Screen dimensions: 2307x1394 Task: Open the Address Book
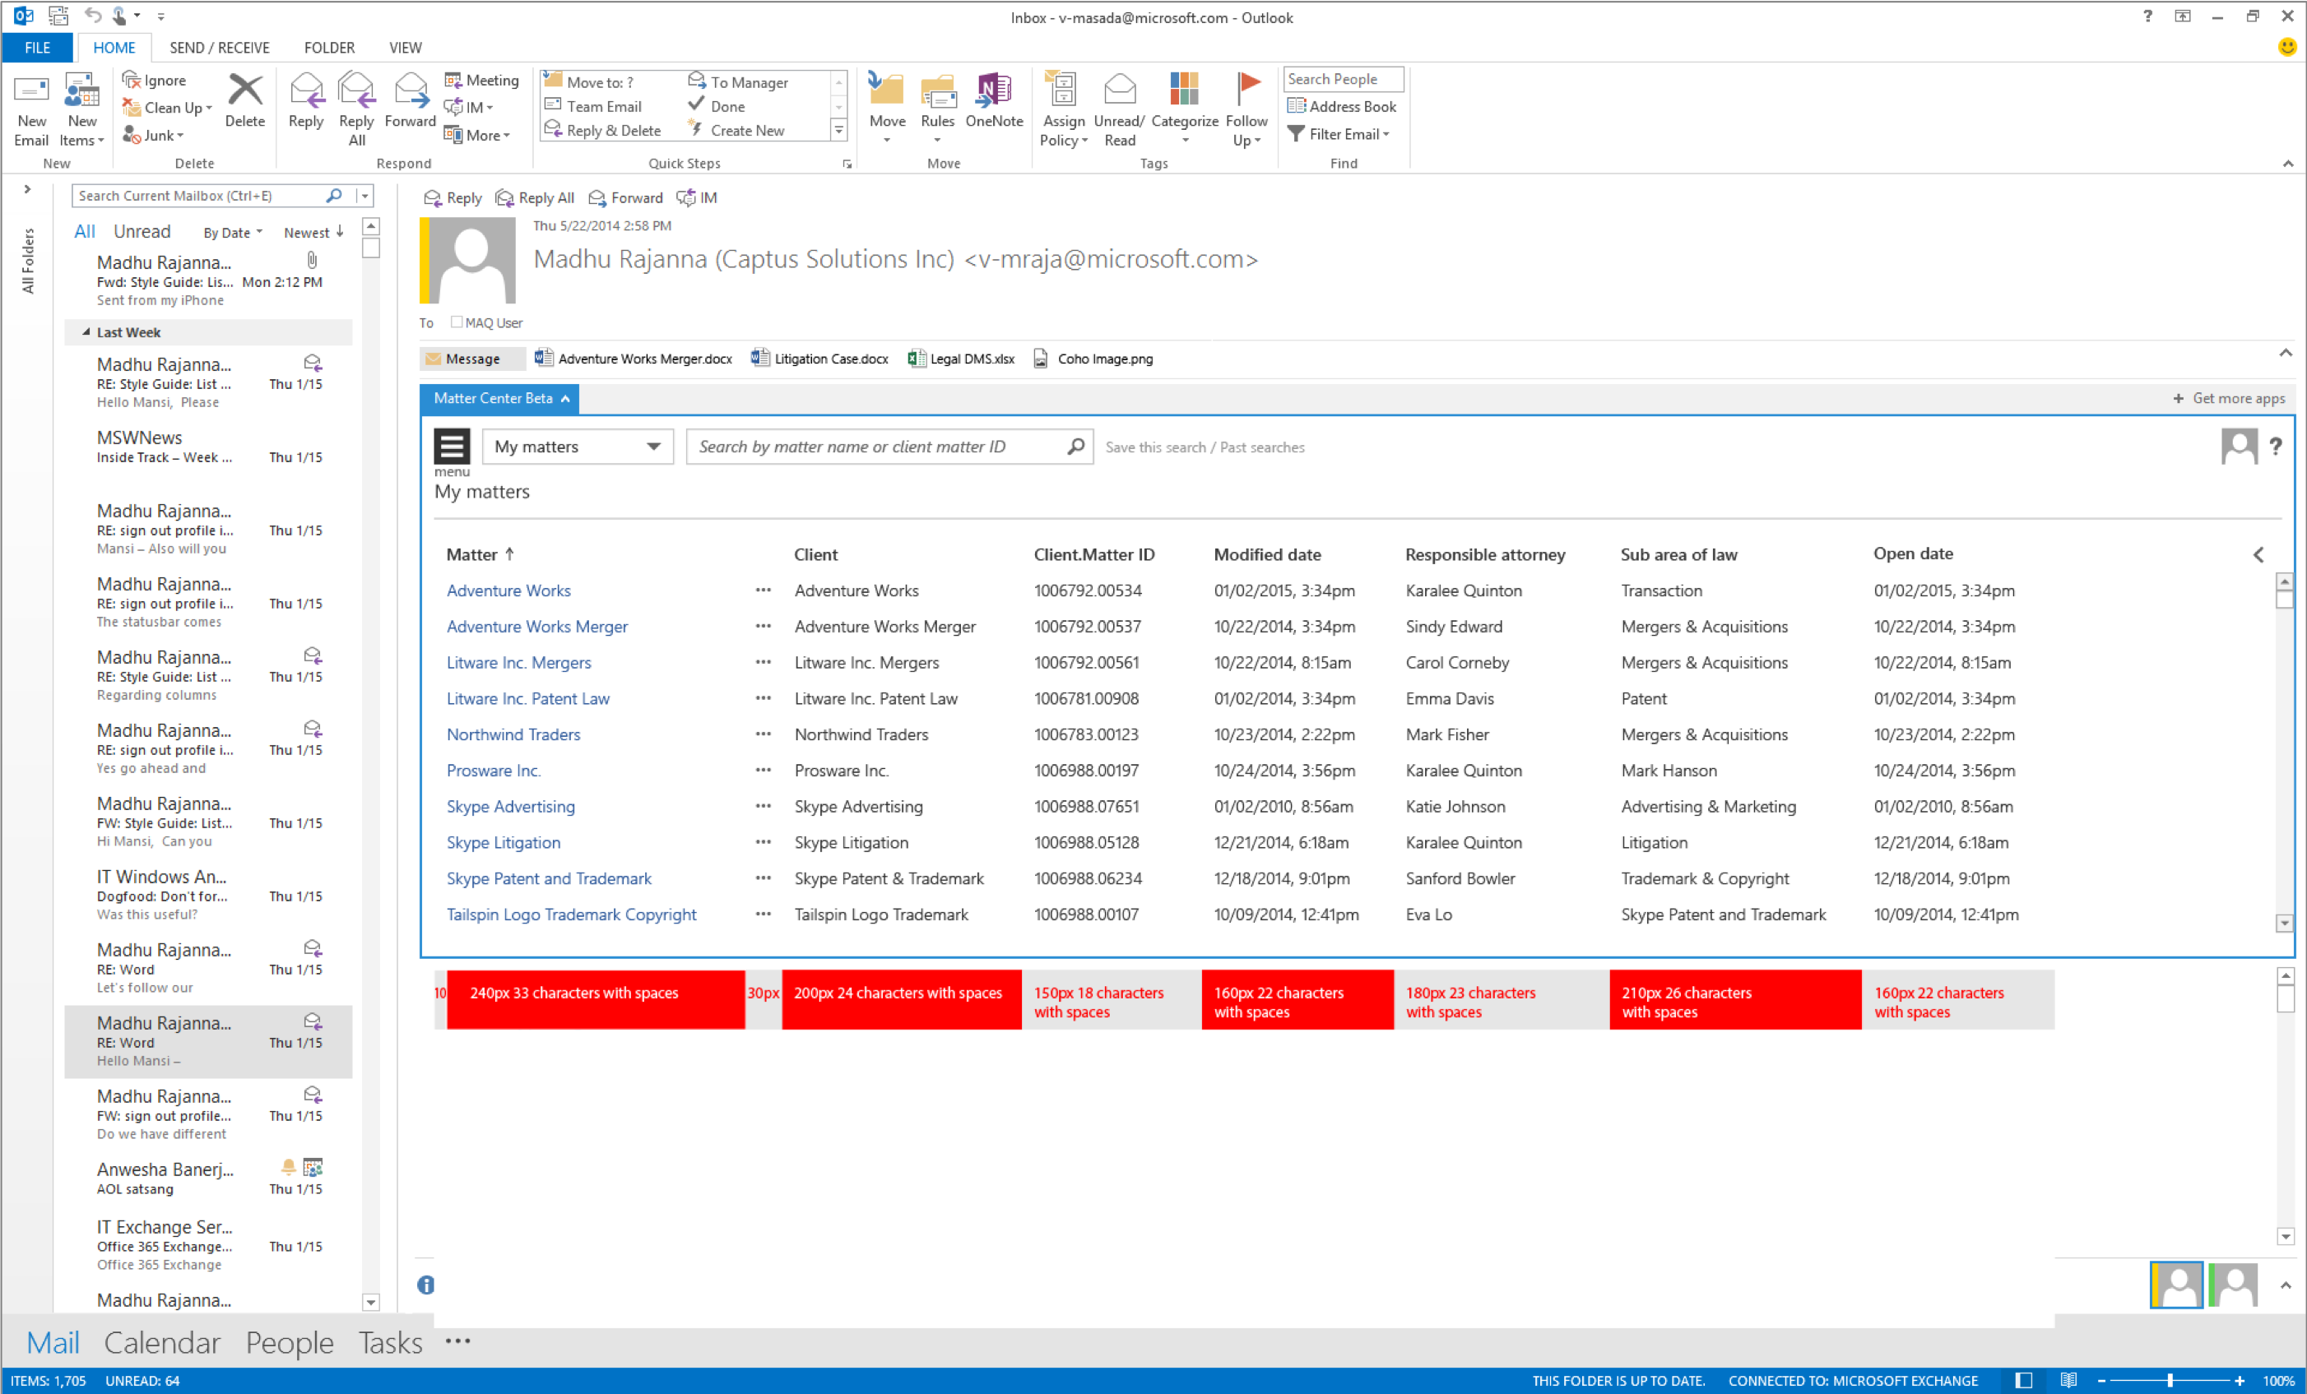pos(1342,107)
